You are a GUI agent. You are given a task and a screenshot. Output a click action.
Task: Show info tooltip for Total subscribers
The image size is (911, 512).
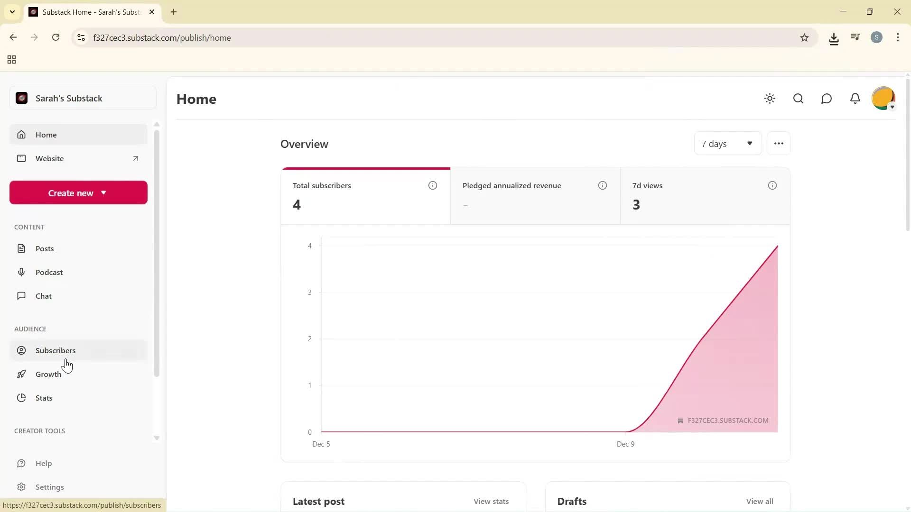[x=432, y=185]
